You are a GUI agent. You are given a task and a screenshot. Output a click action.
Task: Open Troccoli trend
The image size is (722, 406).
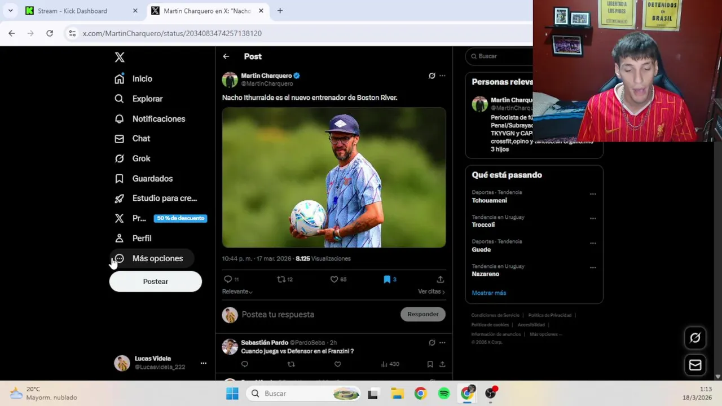tap(483, 224)
